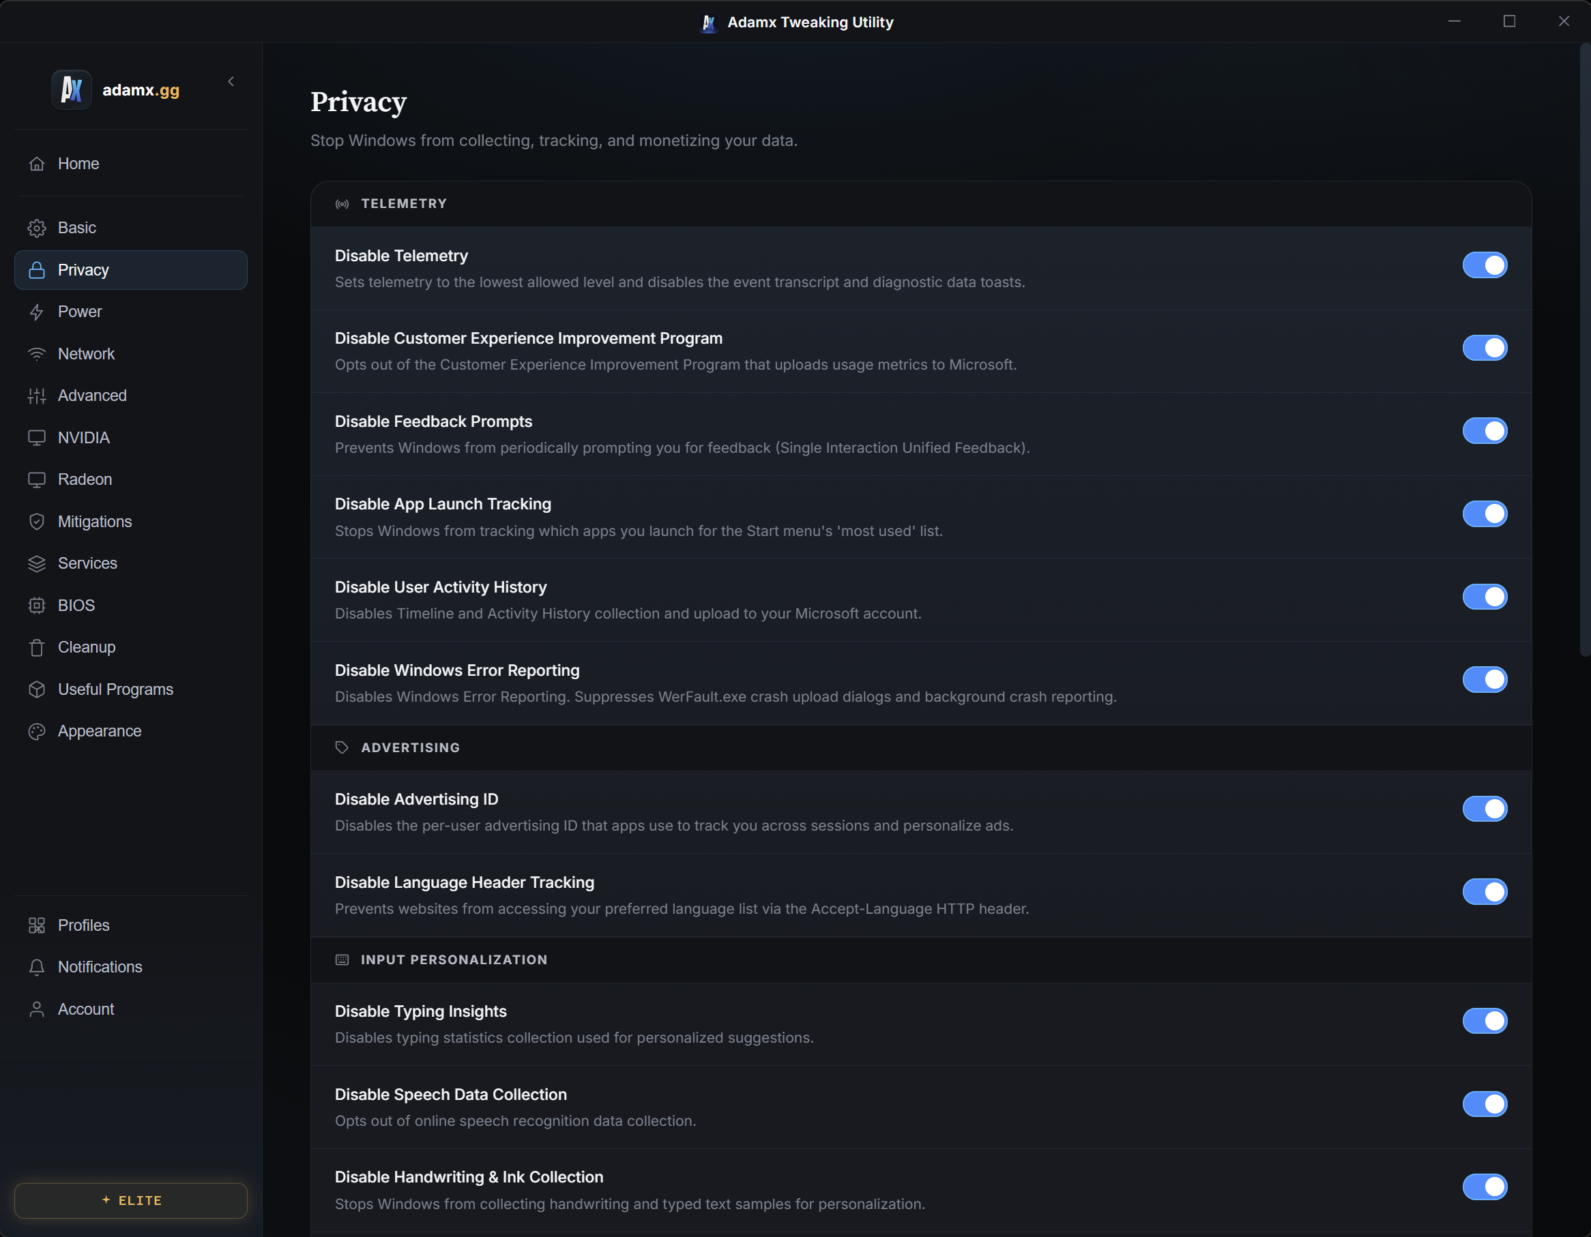Viewport: 1591px width, 1237px height.
Task: Click the Account person icon
Action: pyautogui.click(x=36, y=1009)
